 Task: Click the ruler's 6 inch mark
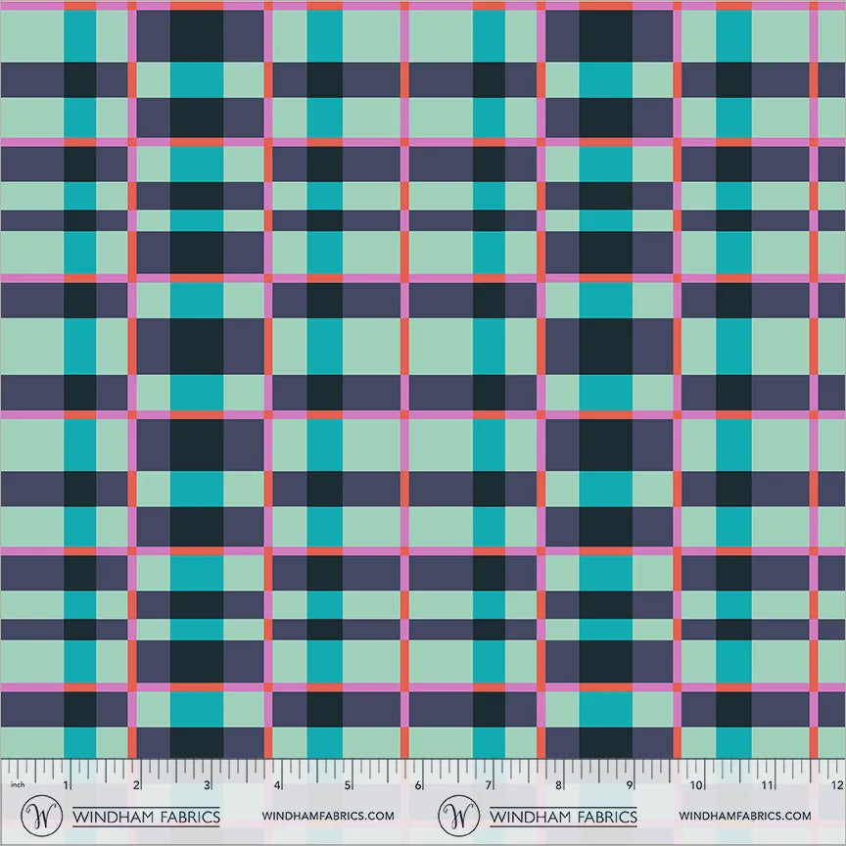[418, 785]
